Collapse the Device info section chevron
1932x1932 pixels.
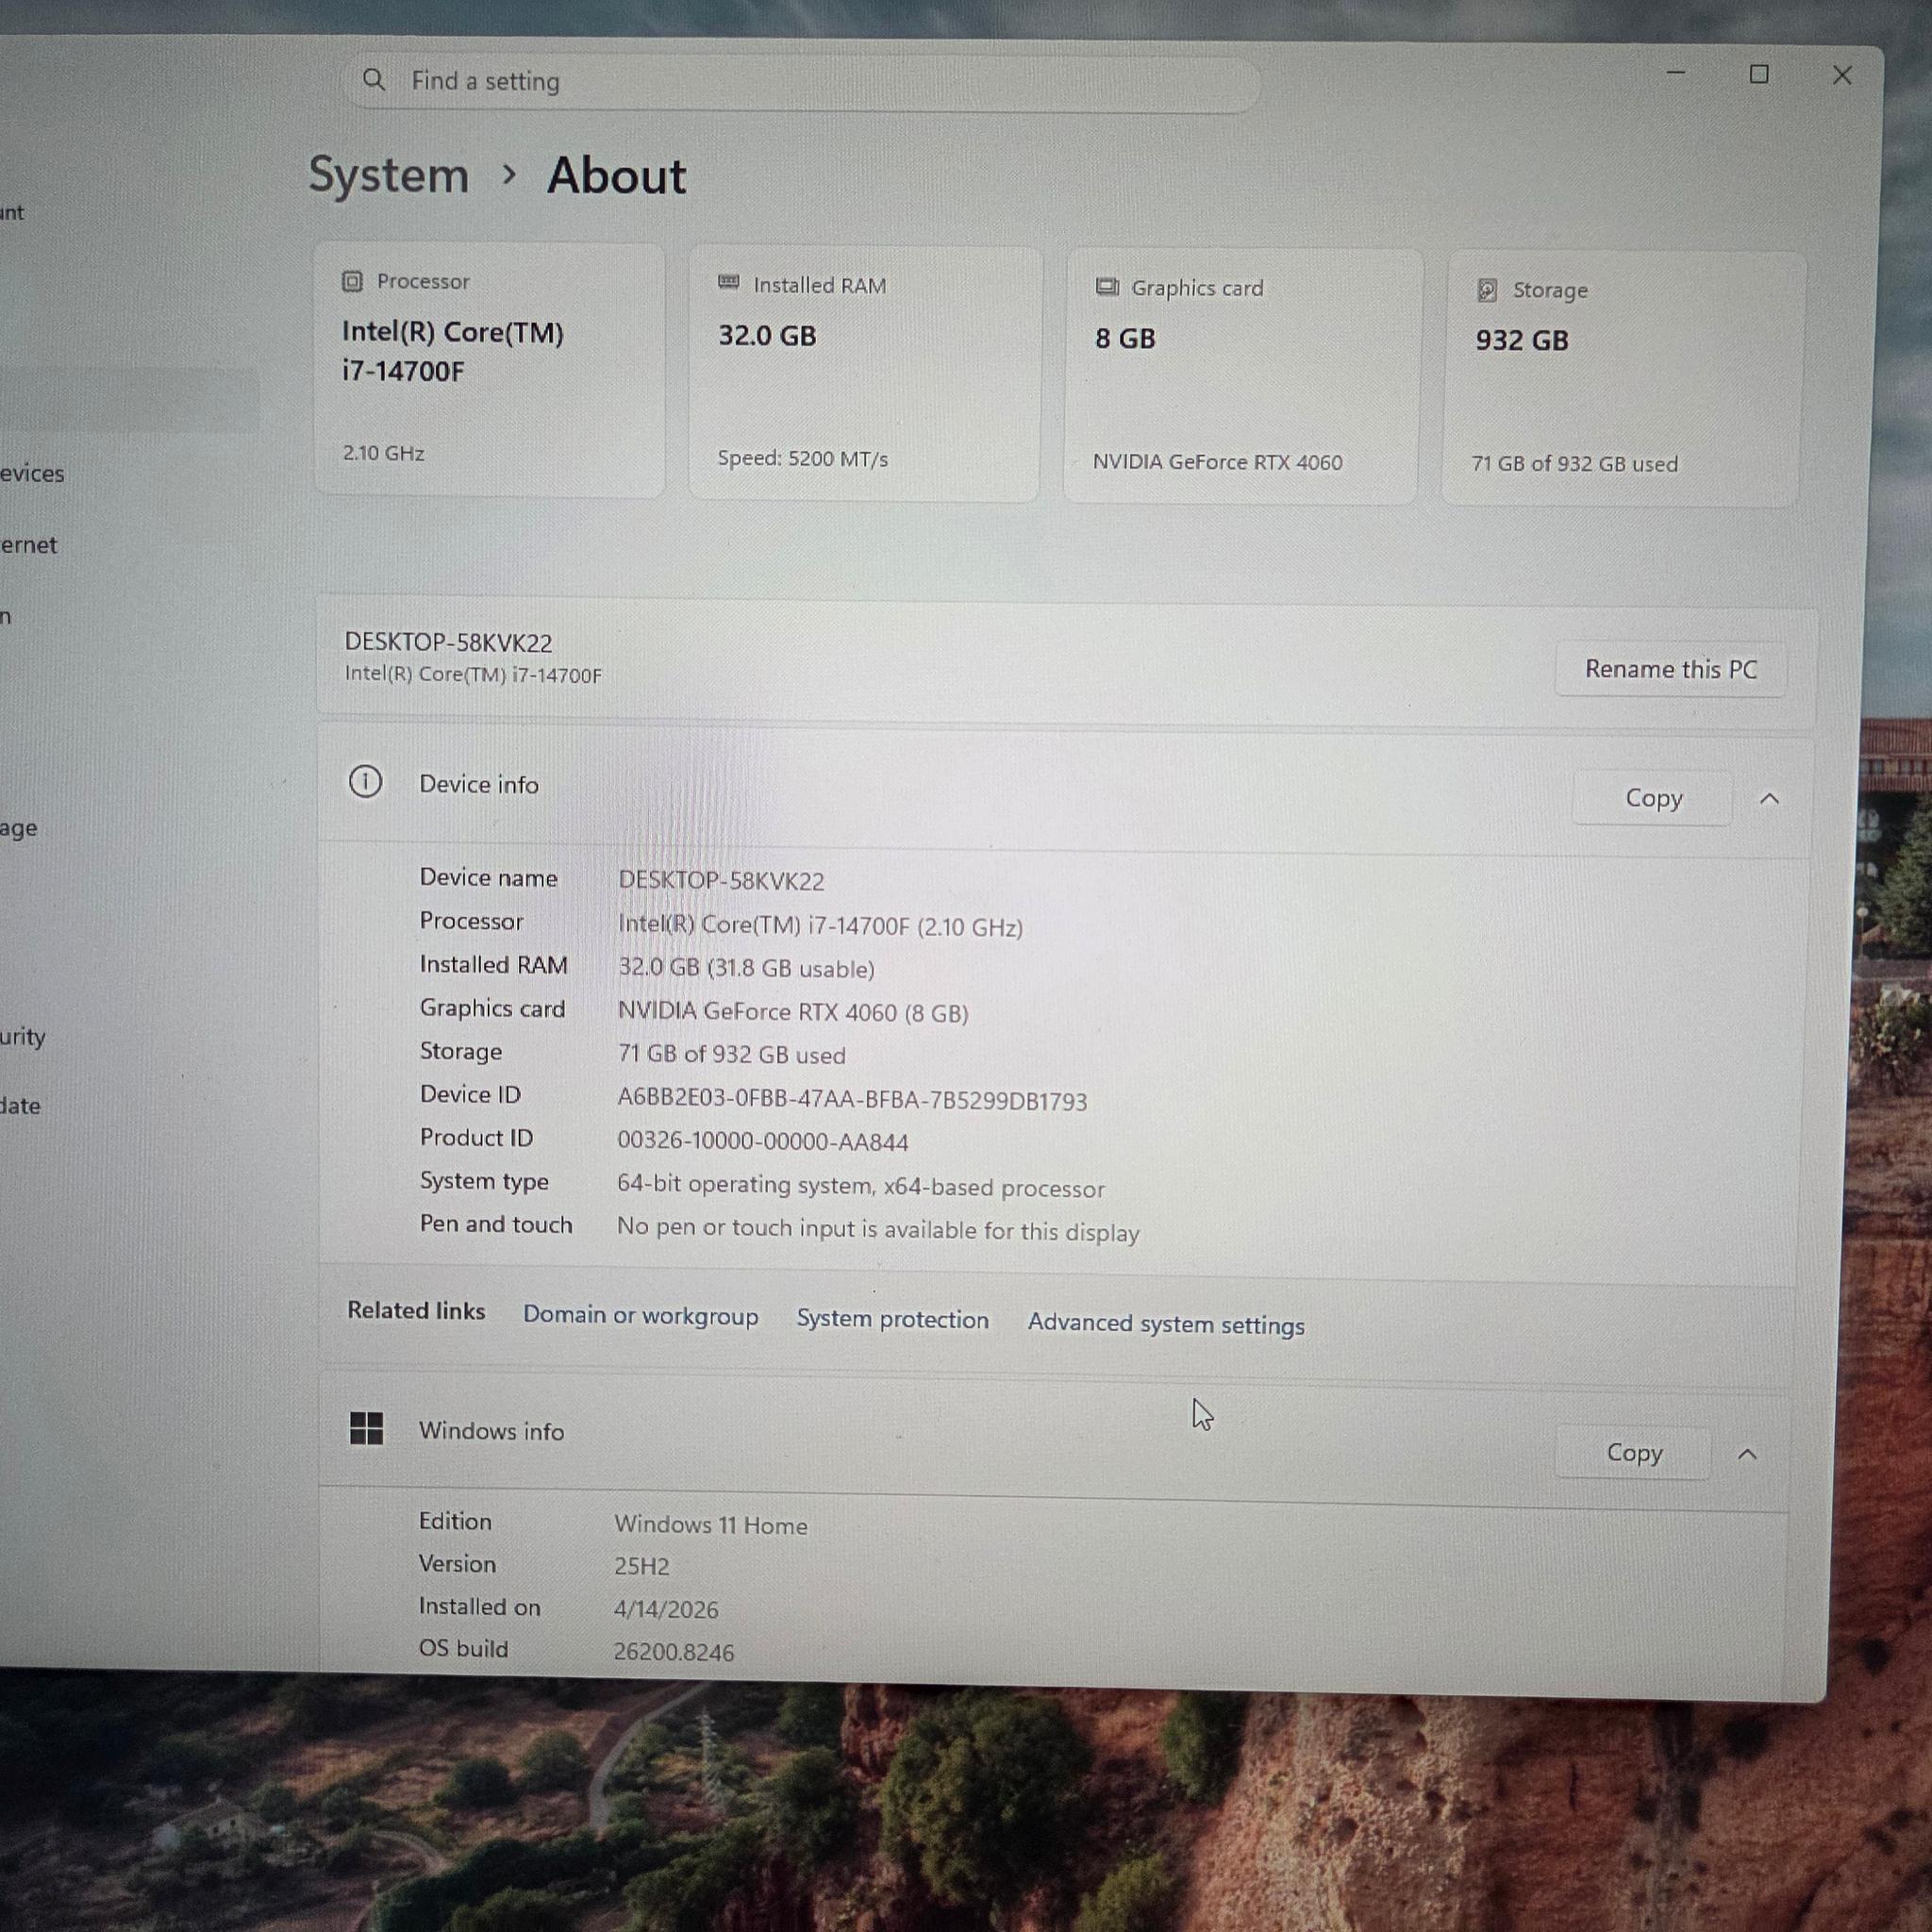coord(1769,798)
